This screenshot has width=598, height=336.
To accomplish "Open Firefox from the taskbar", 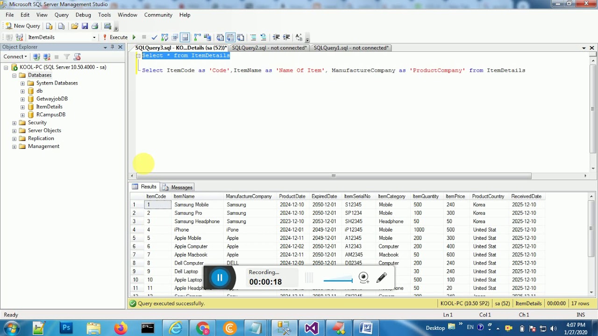I will click(121, 329).
